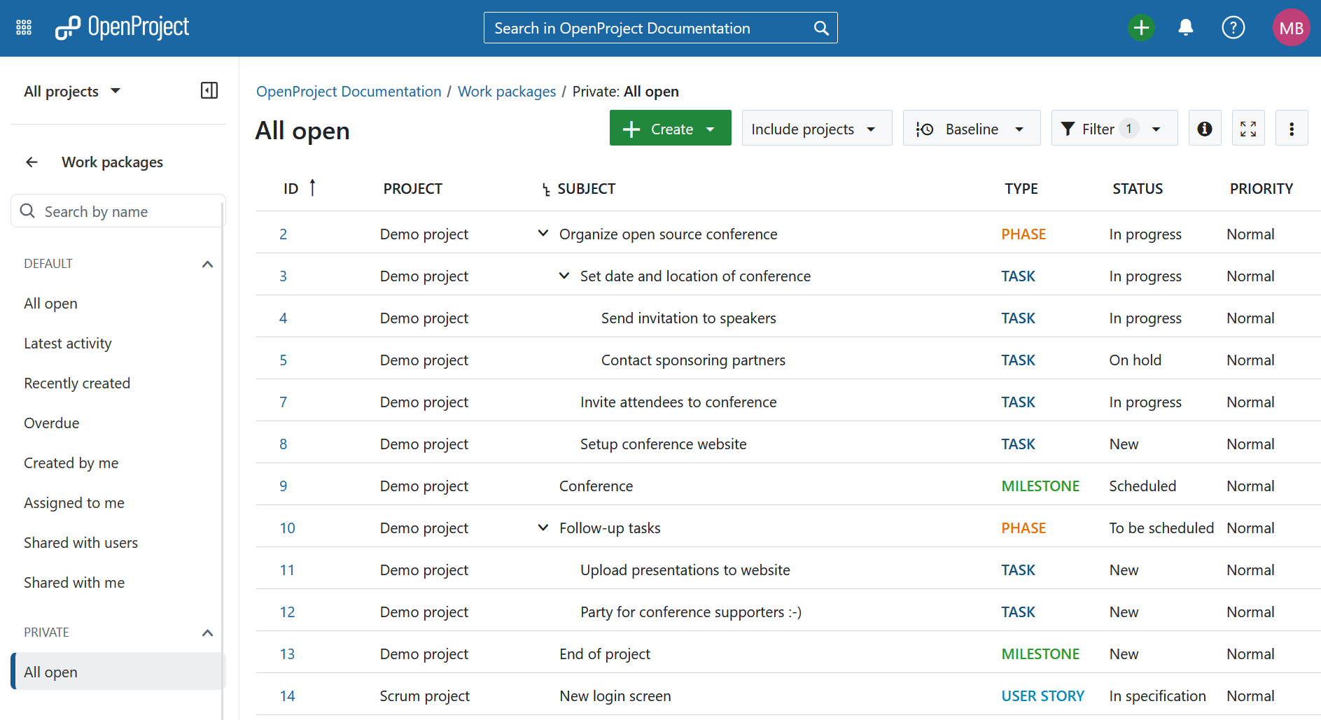Open work package ID 2
The height and width of the screenshot is (720, 1321).
click(x=284, y=234)
